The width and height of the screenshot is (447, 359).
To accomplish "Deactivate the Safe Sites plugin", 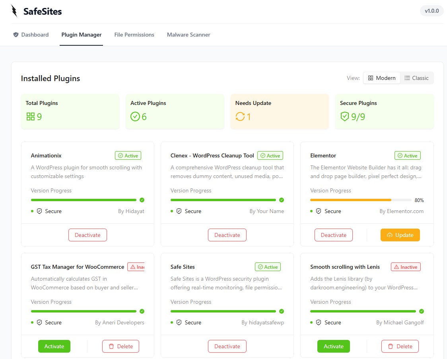I will click(227, 346).
